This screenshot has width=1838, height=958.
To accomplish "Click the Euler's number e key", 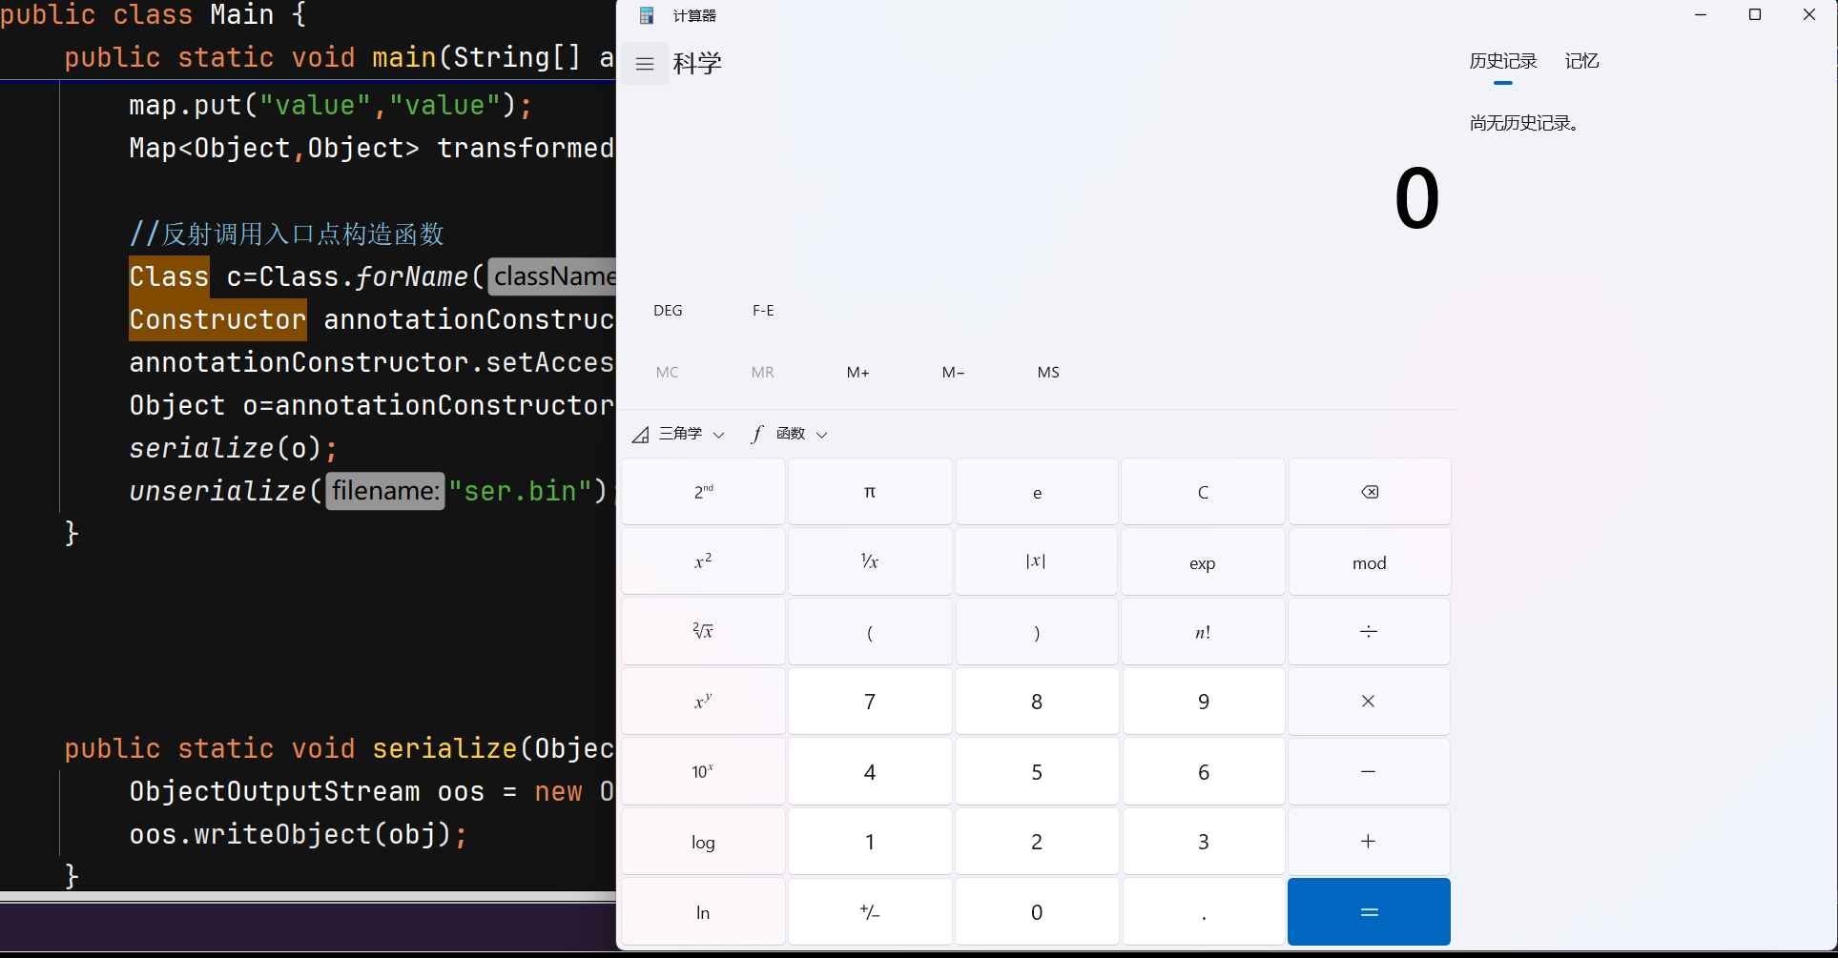I will (1036, 492).
